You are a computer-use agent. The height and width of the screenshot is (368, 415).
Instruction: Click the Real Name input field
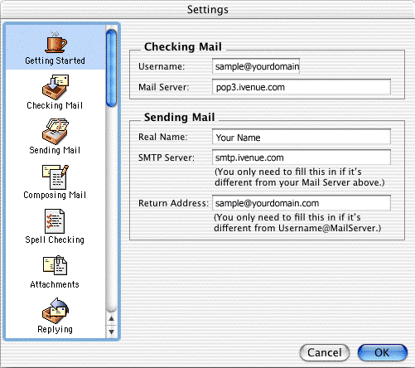[x=302, y=137]
